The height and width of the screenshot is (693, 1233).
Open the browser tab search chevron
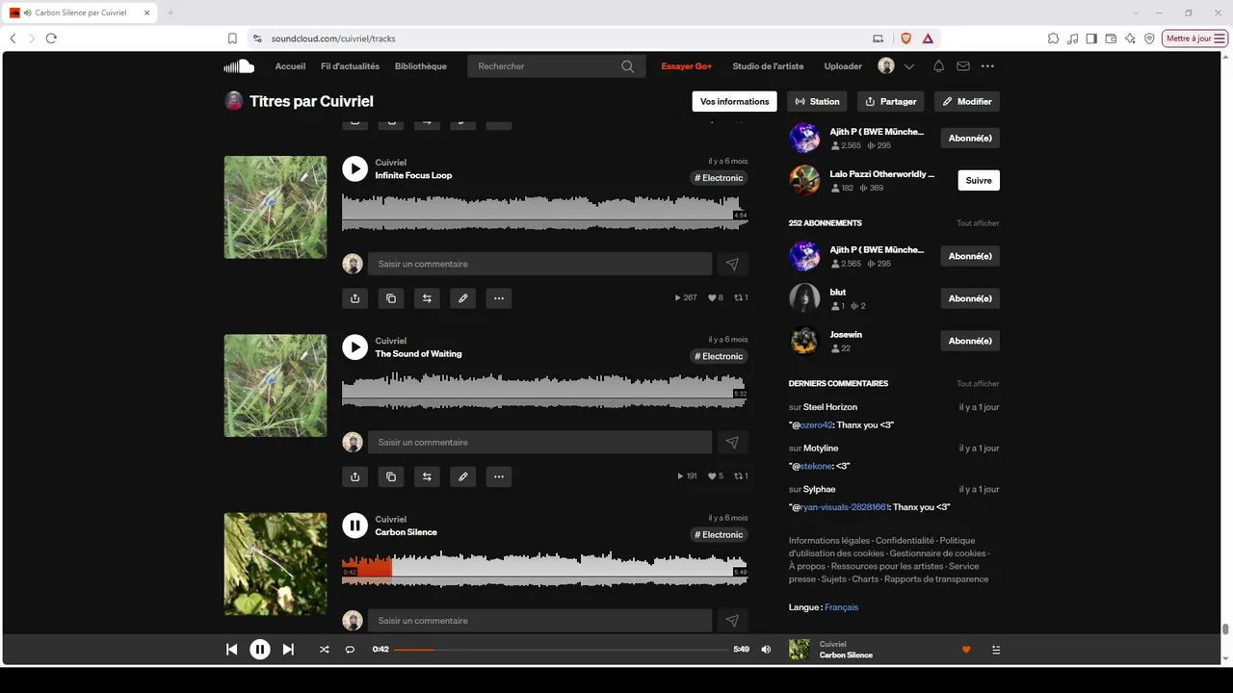pyautogui.click(x=1137, y=13)
